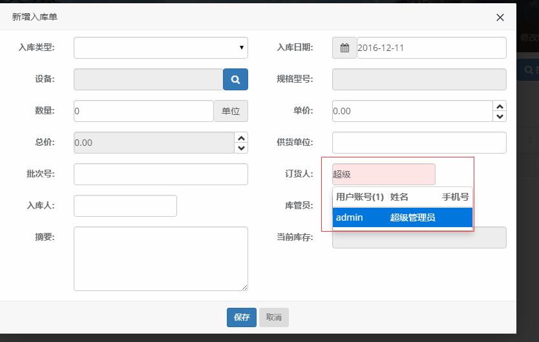Screen dimensions: 539x342
Task: Select admin 超级管理员 from the suggestion list
Action: [x=402, y=217]
